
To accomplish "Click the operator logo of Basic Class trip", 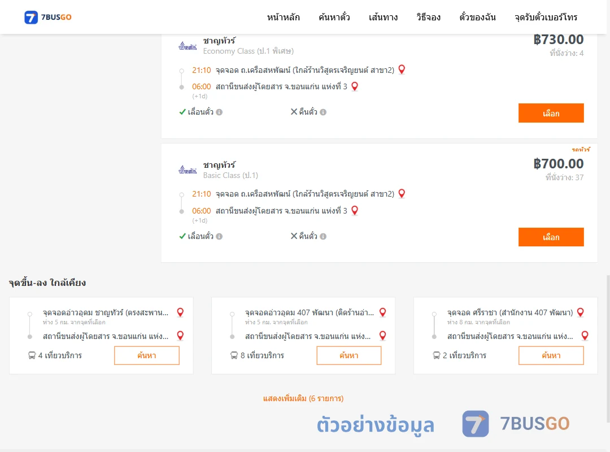I will coord(188,169).
